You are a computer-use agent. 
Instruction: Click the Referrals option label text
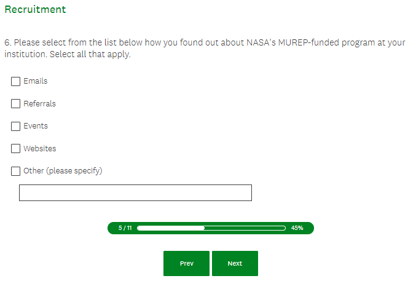[39, 103]
